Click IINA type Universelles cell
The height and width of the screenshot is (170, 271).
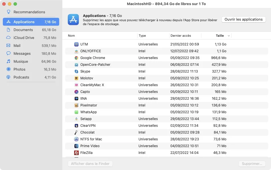(148, 99)
